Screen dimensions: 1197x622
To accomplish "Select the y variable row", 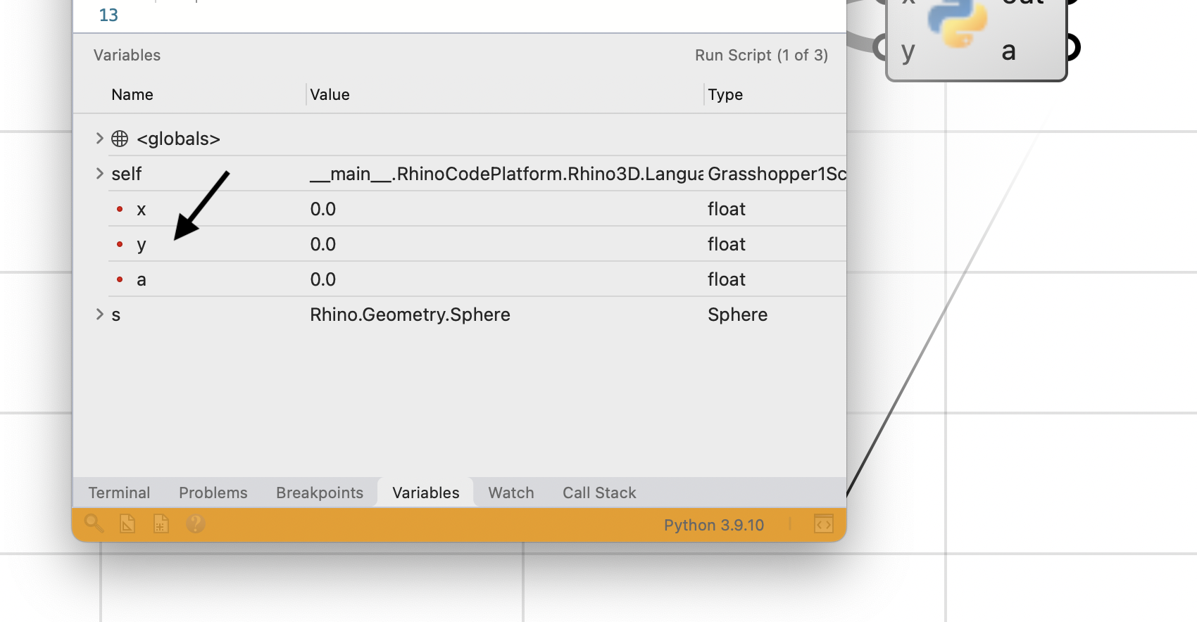I will tap(477, 244).
